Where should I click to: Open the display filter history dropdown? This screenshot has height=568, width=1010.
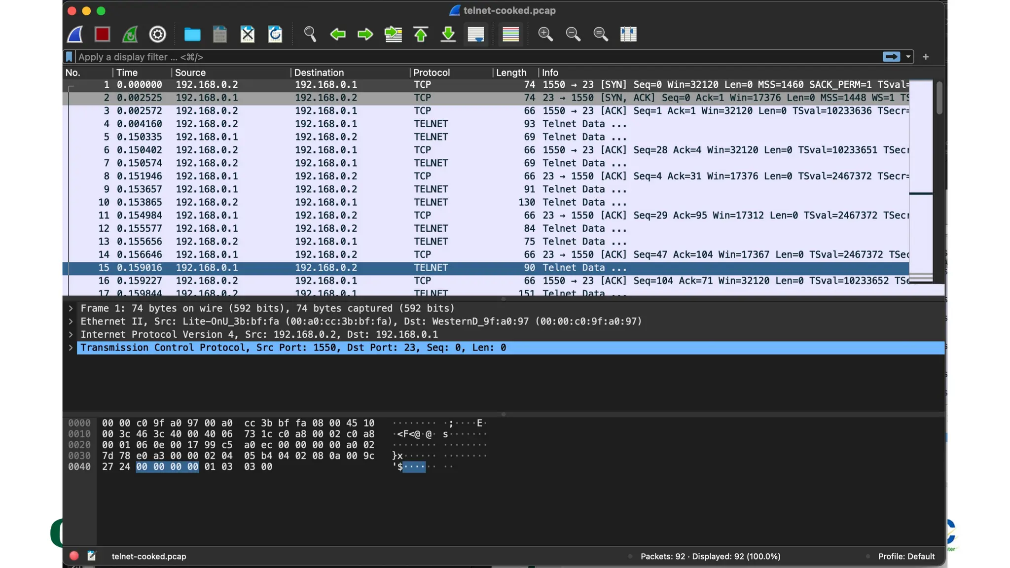[908, 57]
